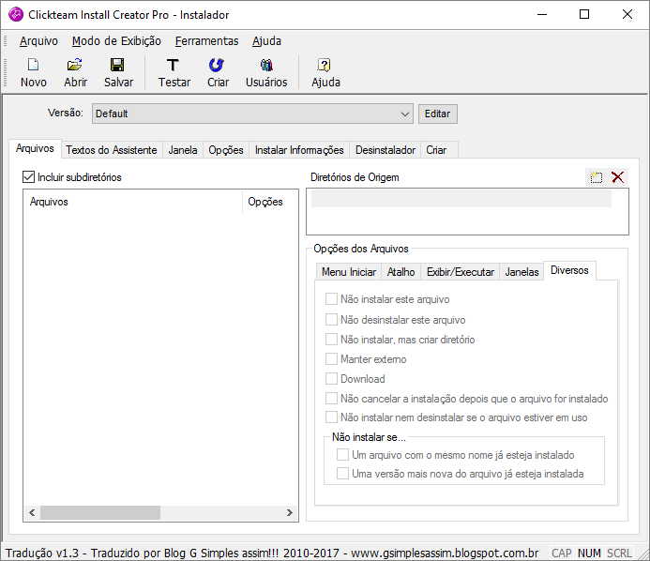Check 'Não instalar nem desinstalar se... em uso'

point(331,417)
